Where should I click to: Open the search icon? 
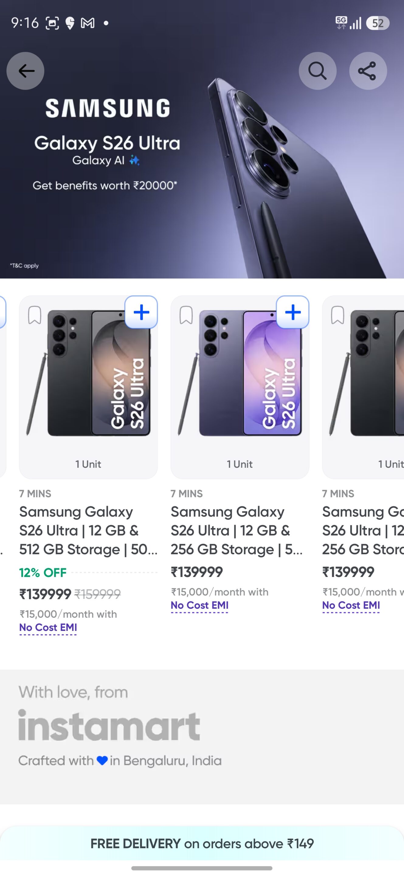tap(317, 71)
